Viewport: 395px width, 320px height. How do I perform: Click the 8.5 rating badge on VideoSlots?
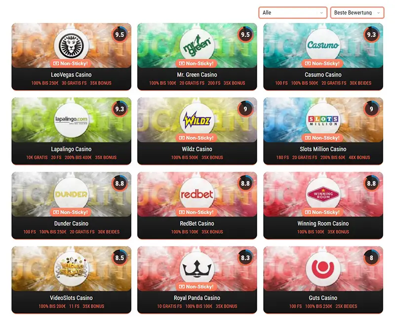(x=119, y=258)
